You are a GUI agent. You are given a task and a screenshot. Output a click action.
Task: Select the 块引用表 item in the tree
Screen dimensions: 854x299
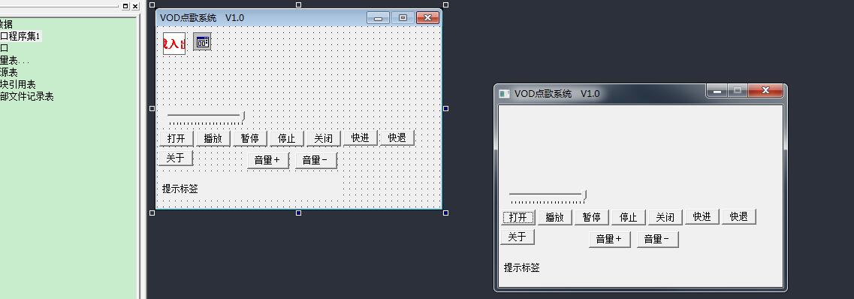[18, 84]
